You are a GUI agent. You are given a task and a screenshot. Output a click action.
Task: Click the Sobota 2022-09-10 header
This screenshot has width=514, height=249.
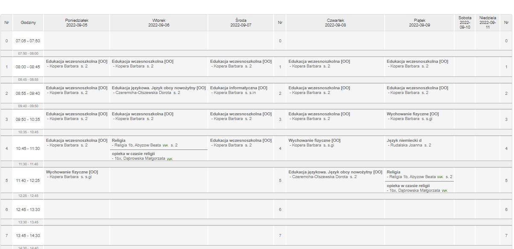[x=465, y=23]
